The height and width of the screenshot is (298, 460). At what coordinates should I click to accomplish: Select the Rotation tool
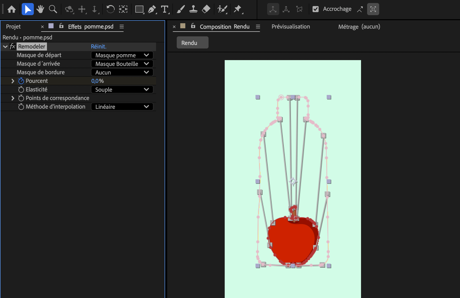tap(110, 9)
